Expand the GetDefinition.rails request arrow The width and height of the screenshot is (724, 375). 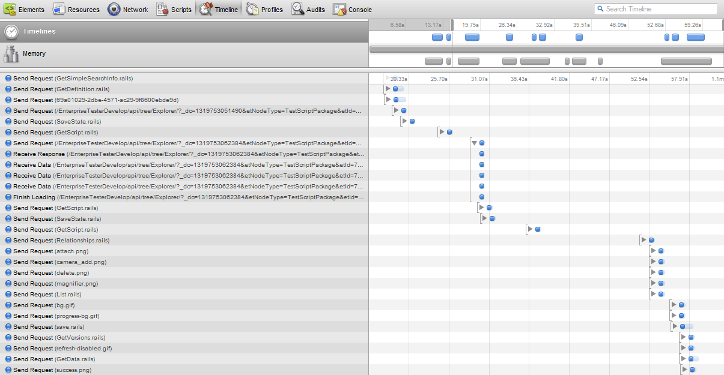(388, 89)
